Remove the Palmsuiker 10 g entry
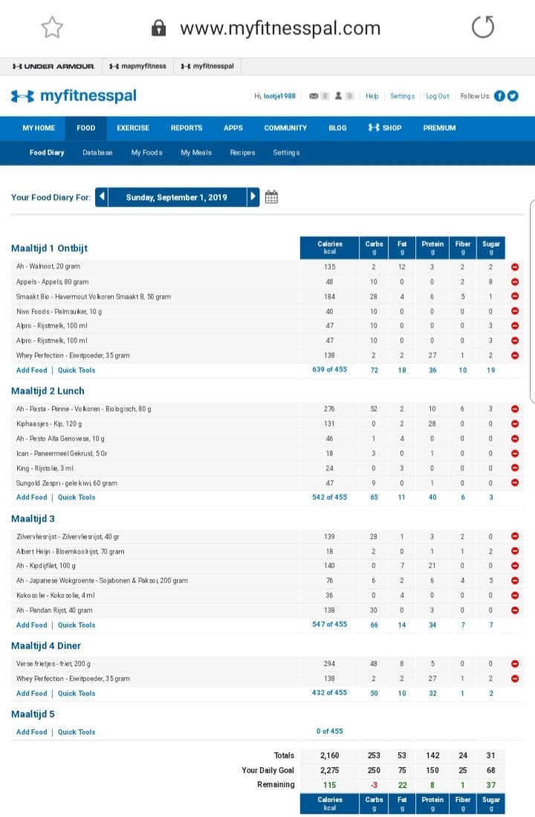 pos(515,311)
